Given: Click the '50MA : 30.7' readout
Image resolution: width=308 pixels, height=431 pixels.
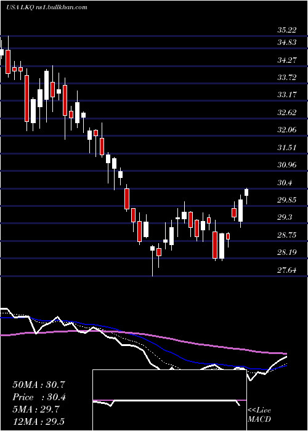Looking at the screenshot, I should pos(39,385).
